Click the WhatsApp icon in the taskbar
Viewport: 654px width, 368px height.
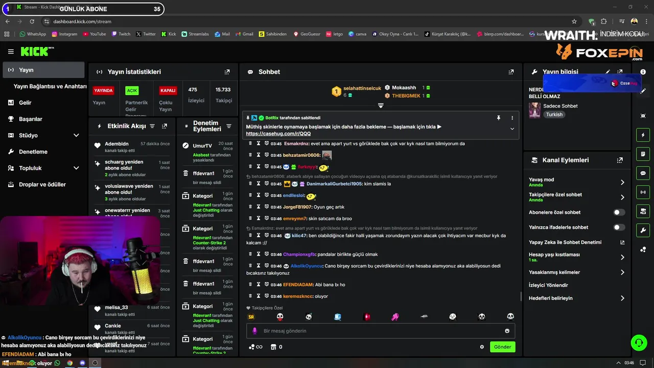click(57, 363)
